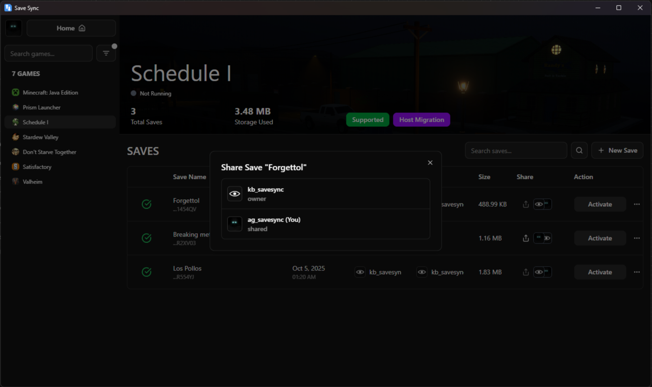
Task: Click the Save Sync app icon in title bar
Action: click(8, 8)
